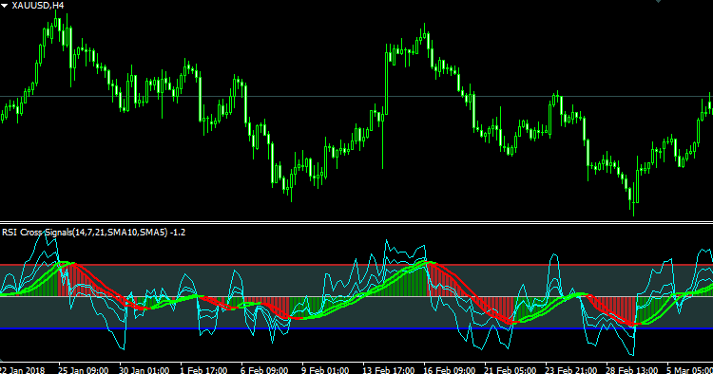Click the 6 Feb 09:00 time label
Screen dimensions: 713x374
pyautogui.click(x=264, y=370)
